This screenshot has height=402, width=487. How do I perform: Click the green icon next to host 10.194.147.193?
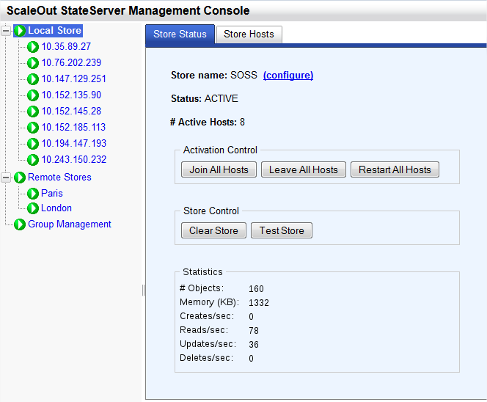[33, 144]
